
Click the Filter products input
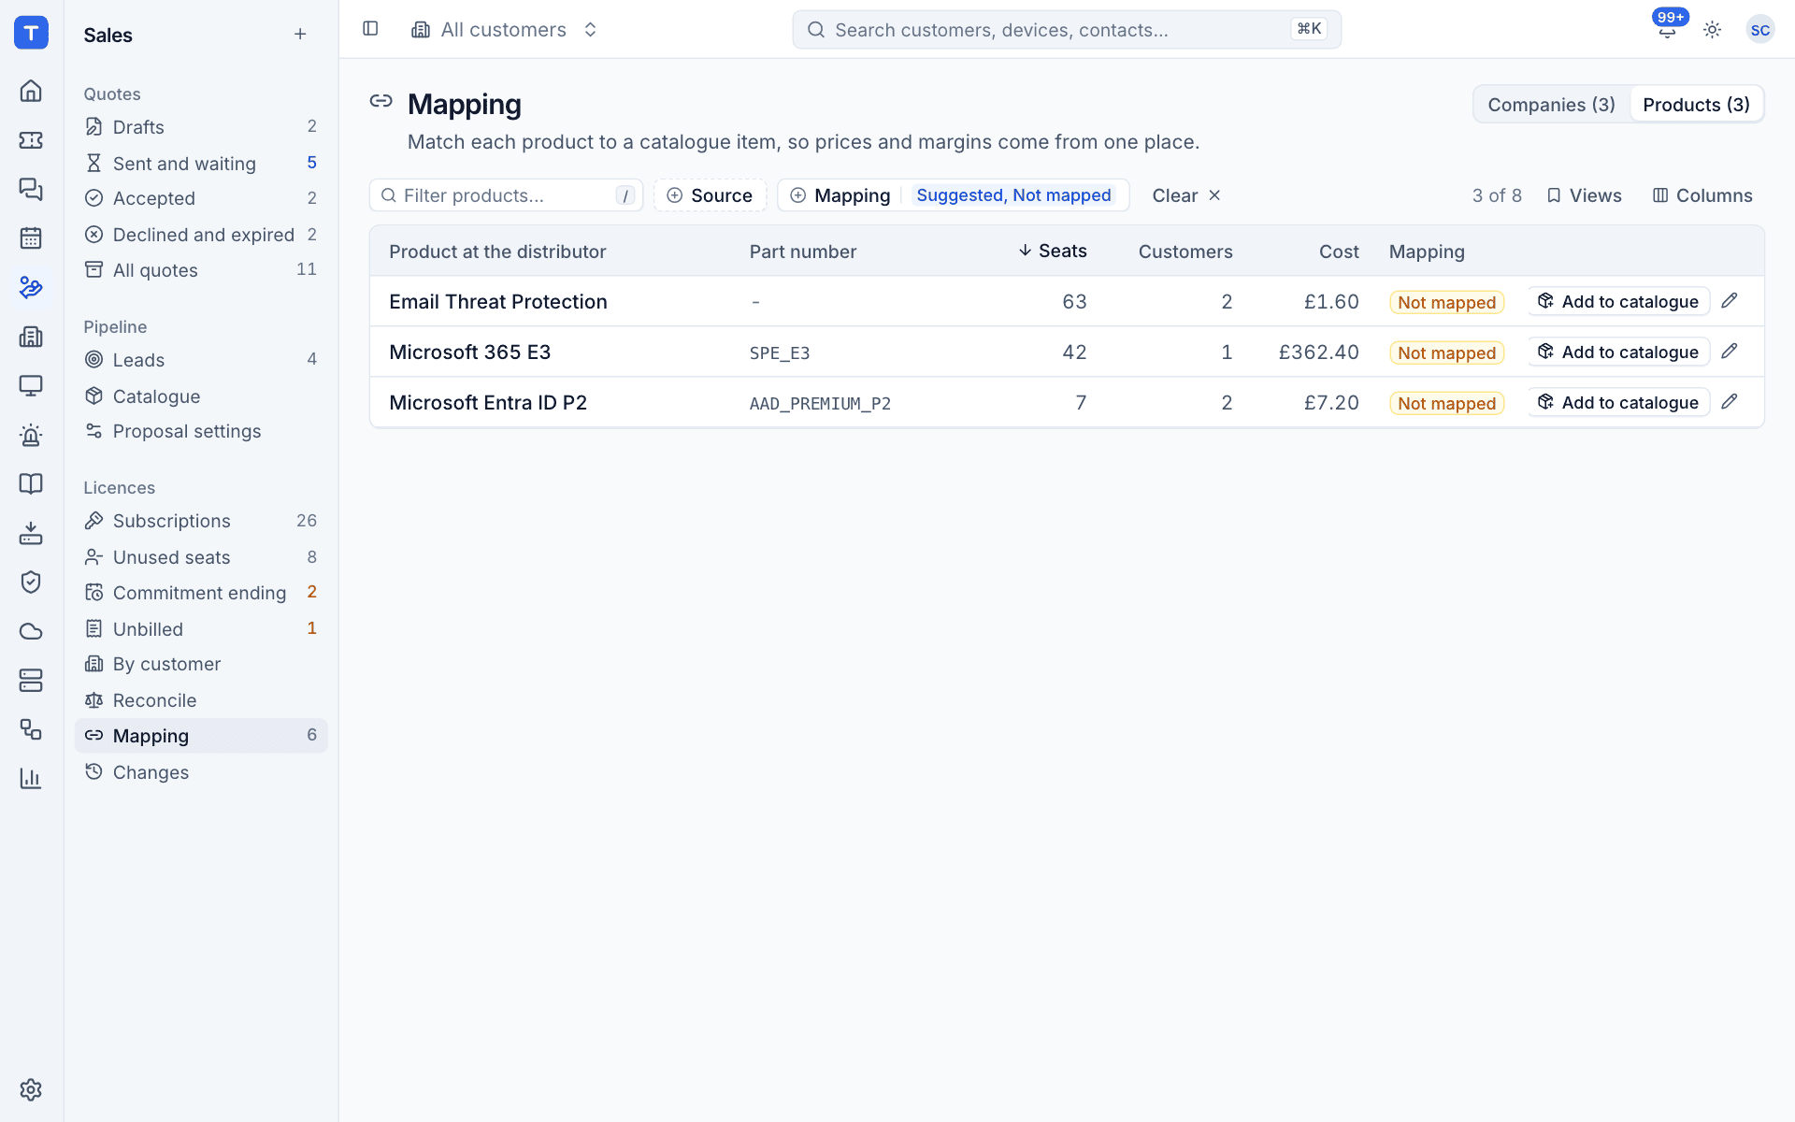(506, 195)
